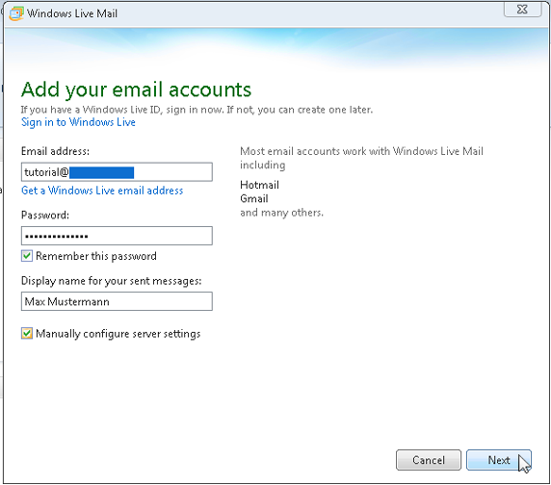This screenshot has height=485, width=551.
Task: Toggle Remember this password checkbox
Action: [27, 256]
